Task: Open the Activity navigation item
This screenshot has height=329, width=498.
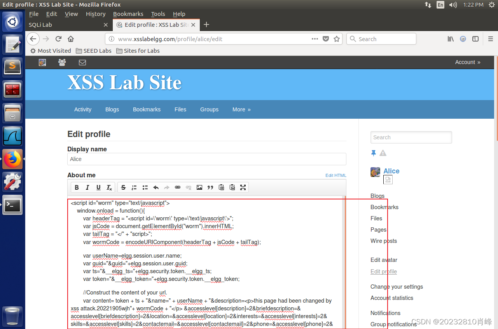Action: (x=83, y=109)
